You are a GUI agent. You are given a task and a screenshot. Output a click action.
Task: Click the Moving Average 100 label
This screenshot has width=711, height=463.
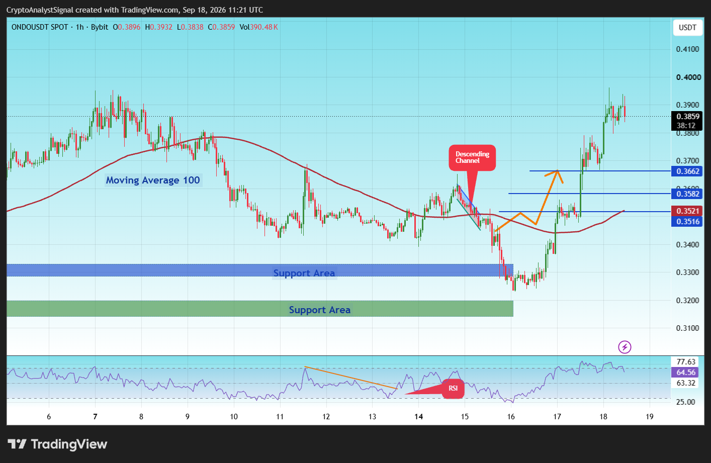pos(153,180)
